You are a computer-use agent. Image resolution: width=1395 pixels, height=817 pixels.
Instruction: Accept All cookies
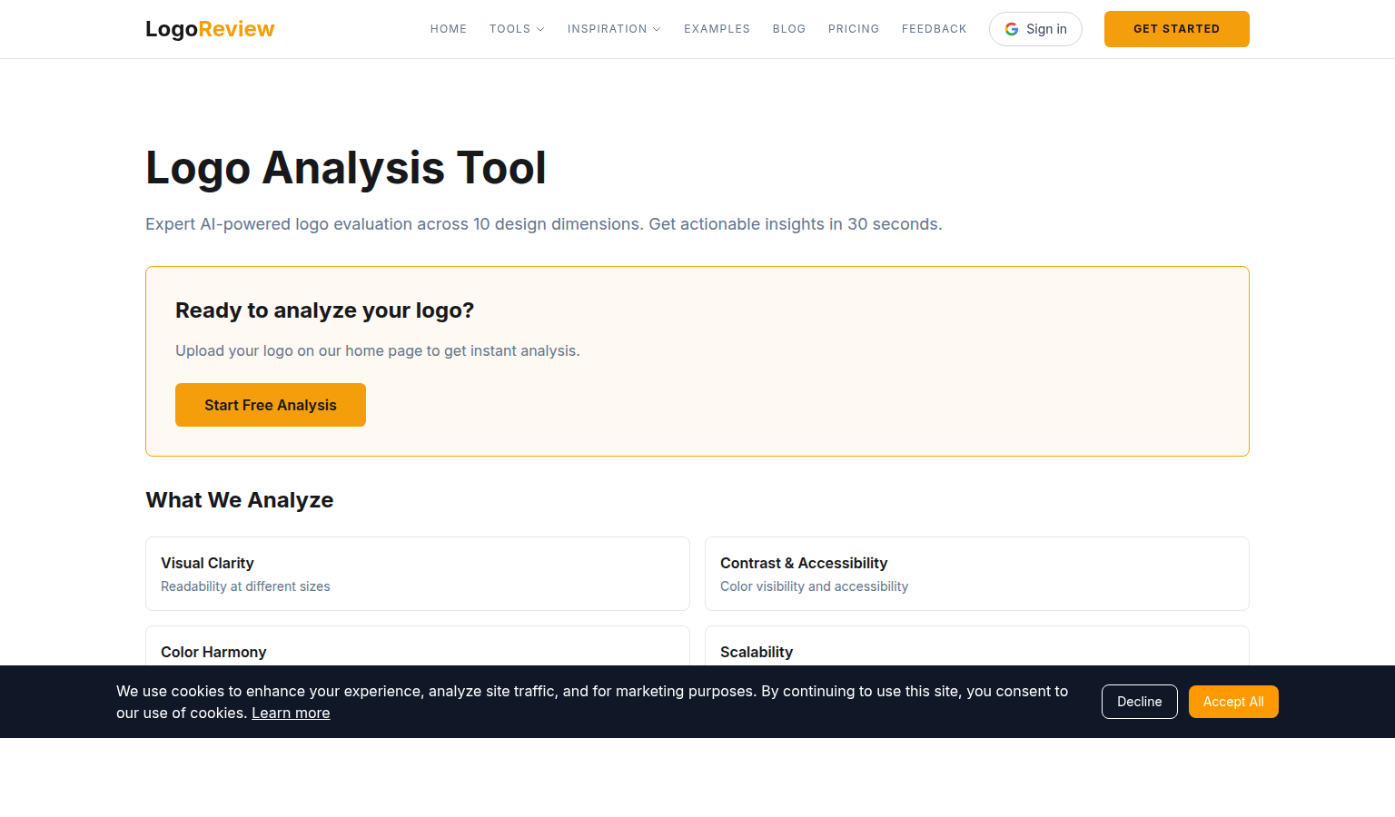(x=1233, y=702)
